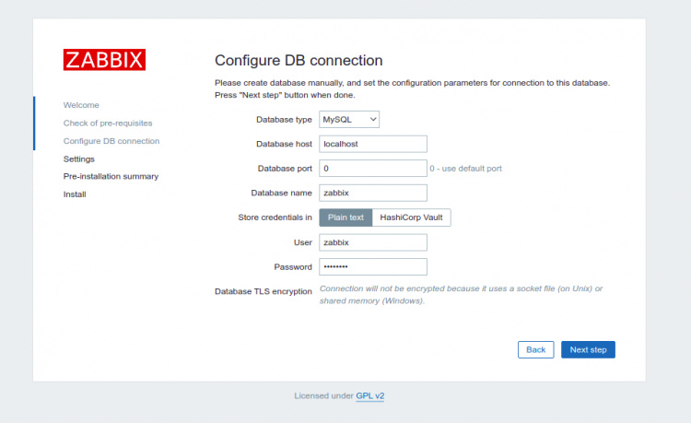The height and width of the screenshot is (423, 691).
Task: Click the Database host field
Action: [x=372, y=144]
